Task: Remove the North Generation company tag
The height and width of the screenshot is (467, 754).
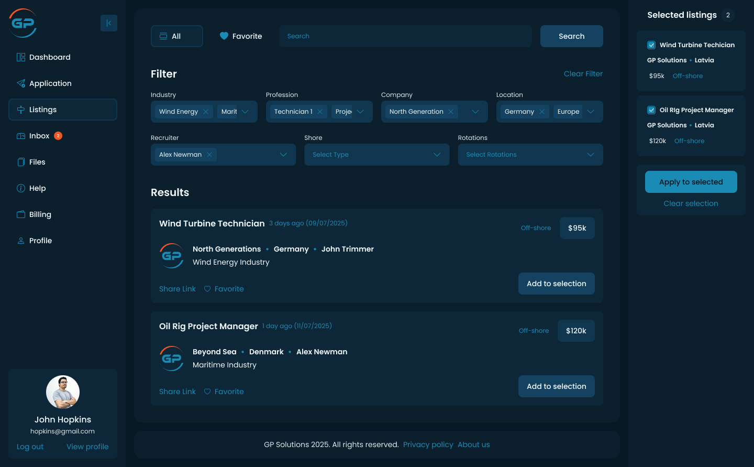Action: click(451, 112)
